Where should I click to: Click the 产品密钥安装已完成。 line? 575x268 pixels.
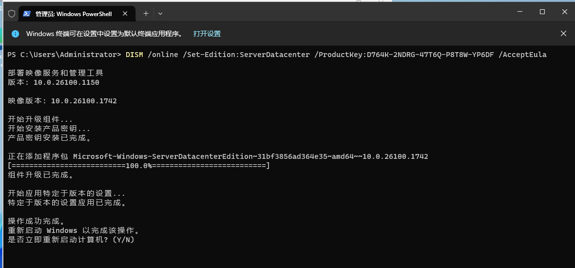49,138
